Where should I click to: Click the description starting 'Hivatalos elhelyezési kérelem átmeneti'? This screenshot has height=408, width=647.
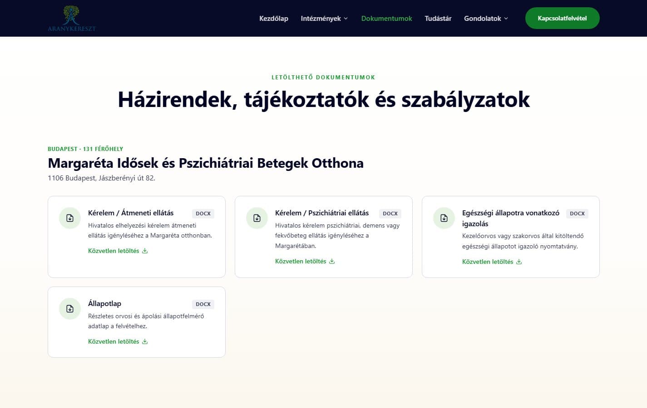[150, 230]
